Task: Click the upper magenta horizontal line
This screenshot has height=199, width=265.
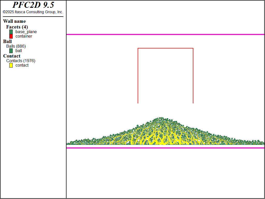Action: (x=165, y=34)
